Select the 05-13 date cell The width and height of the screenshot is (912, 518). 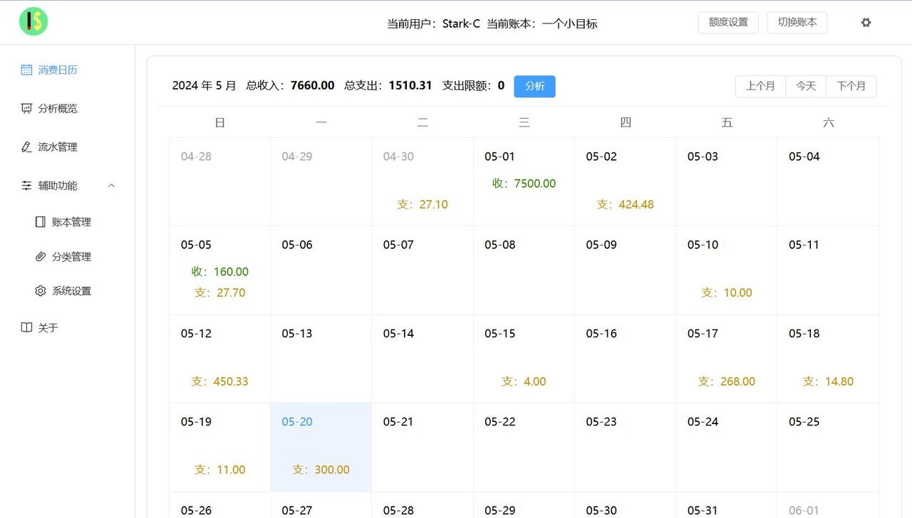321,359
